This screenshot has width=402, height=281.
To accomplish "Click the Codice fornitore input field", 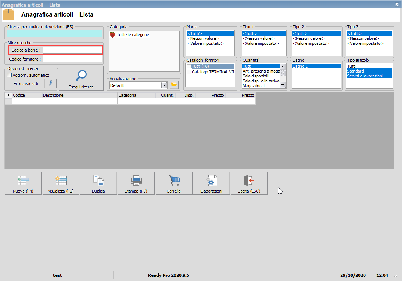I will click(x=73, y=59).
